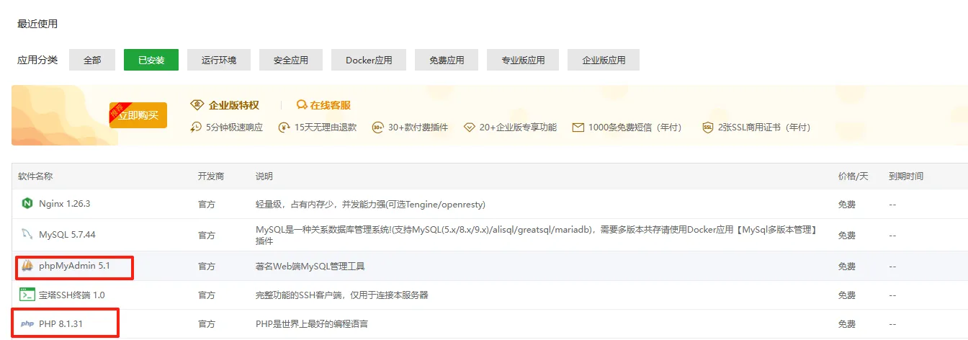Open Nginx 1.26.3 software entry
This screenshot has height=340, width=968.
point(65,204)
